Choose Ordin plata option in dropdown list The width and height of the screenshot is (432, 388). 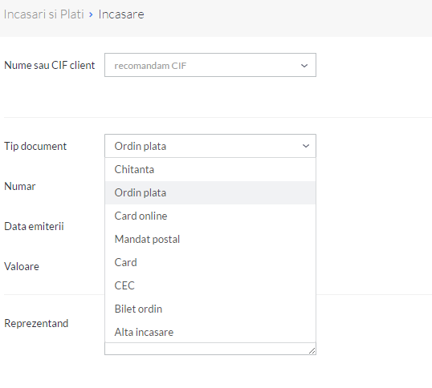point(210,192)
